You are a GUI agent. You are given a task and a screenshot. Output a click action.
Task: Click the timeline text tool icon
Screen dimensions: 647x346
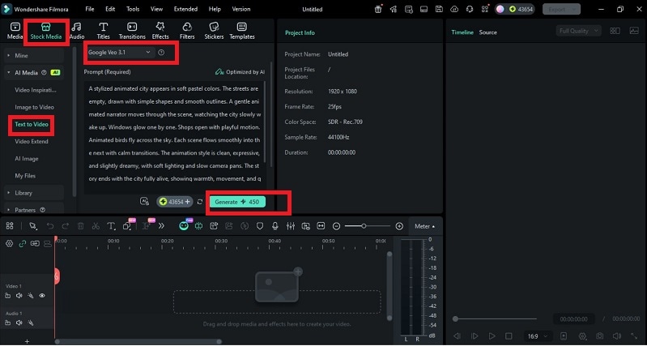tap(111, 226)
